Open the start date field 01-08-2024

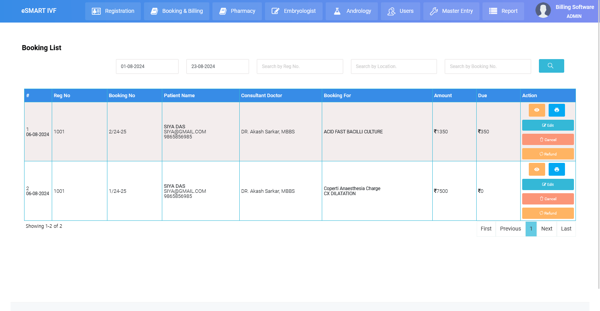[147, 66]
